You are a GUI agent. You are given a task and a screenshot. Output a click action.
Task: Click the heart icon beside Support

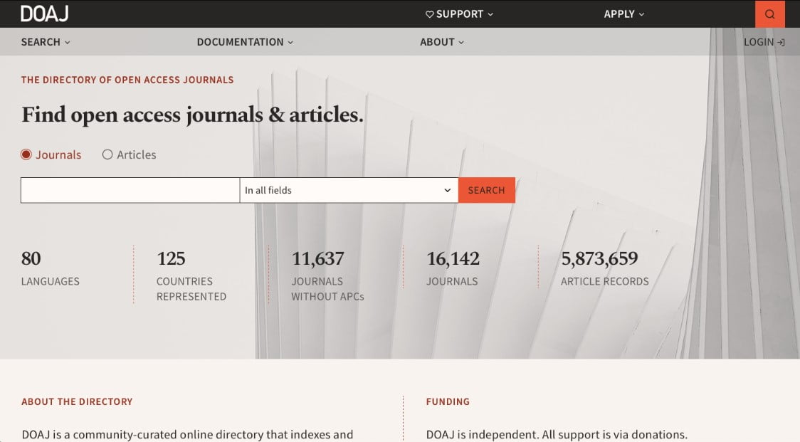[429, 14]
